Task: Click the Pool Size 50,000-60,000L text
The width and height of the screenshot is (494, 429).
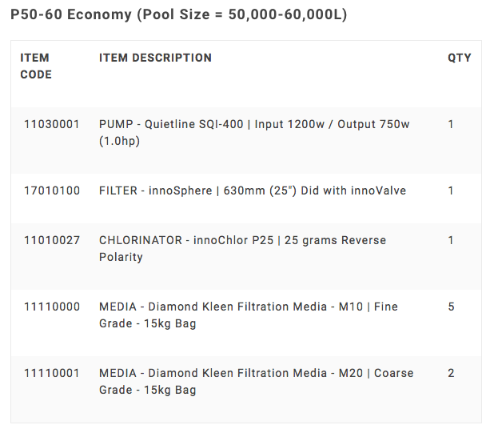Action: coord(256,15)
